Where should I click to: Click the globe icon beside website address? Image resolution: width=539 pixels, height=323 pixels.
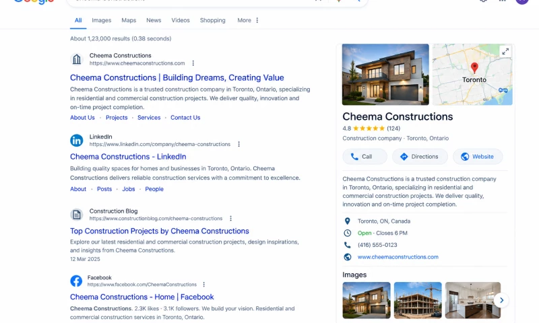[348, 257]
